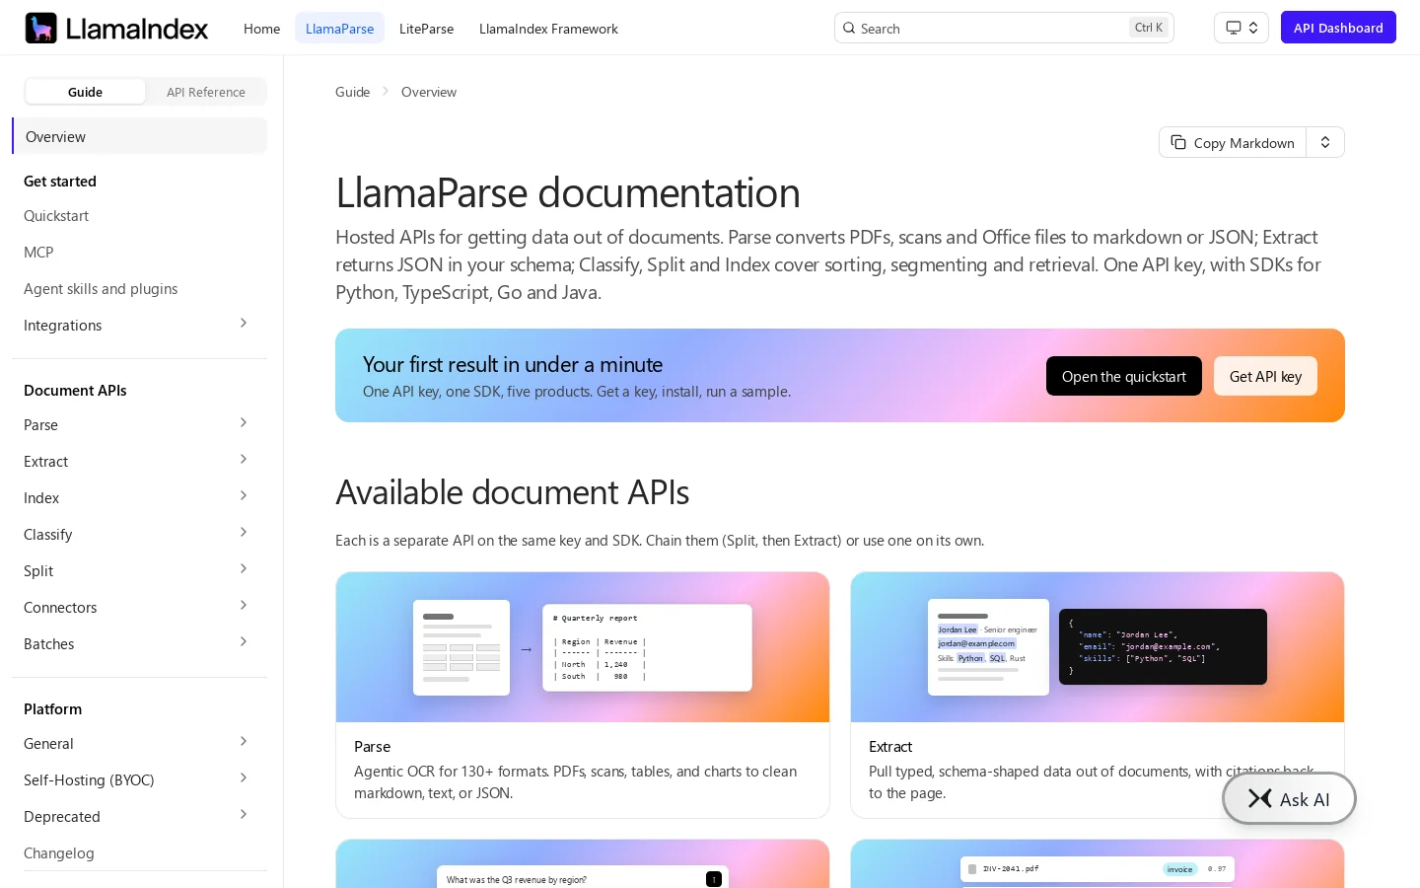Image resolution: width=1420 pixels, height=888 pixels.
Task: Click the Connectors sidebar label
Action: point(60,608)
